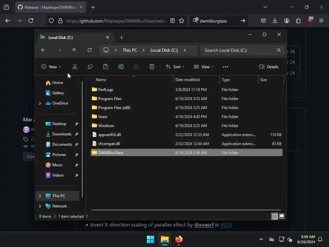Toggle Firefox reader view icon
329x247 pixels.
pos(173,21)
